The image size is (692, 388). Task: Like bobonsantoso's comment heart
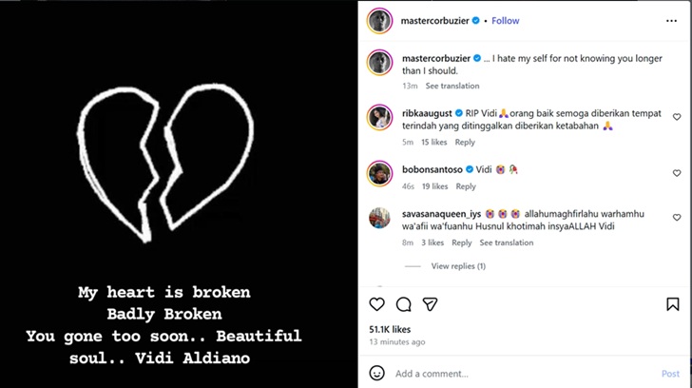click(677, 173)
